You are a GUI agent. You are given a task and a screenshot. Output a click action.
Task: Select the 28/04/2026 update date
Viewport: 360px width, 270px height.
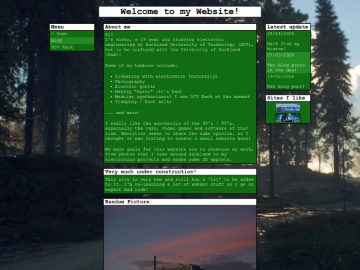coord(281,34)
